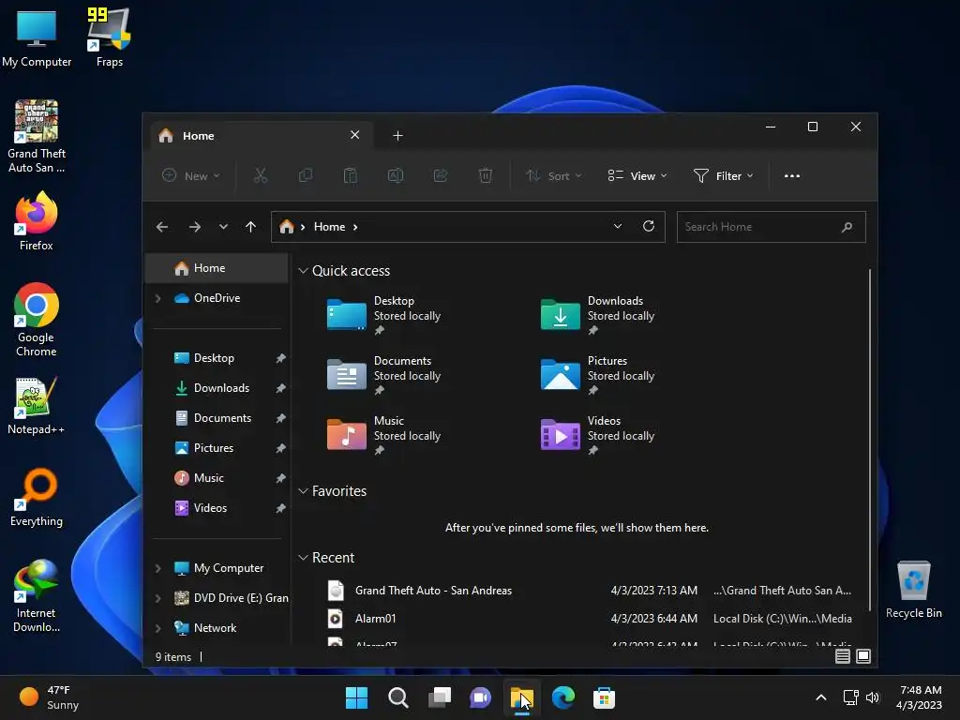Open the Filter dropdown
Image resolution: width=960 pixels, height=720 pixels.
pos(723,175)
